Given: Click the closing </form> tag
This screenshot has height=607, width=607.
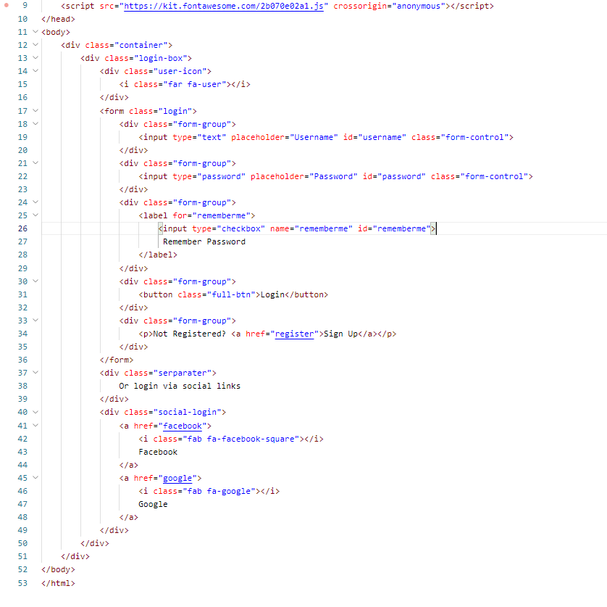Looking at the screenshot, I should (117, 360).
